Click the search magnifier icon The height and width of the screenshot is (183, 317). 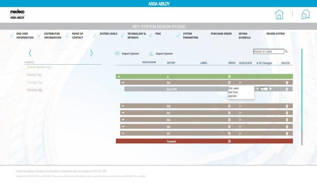(x=286, y=52)
